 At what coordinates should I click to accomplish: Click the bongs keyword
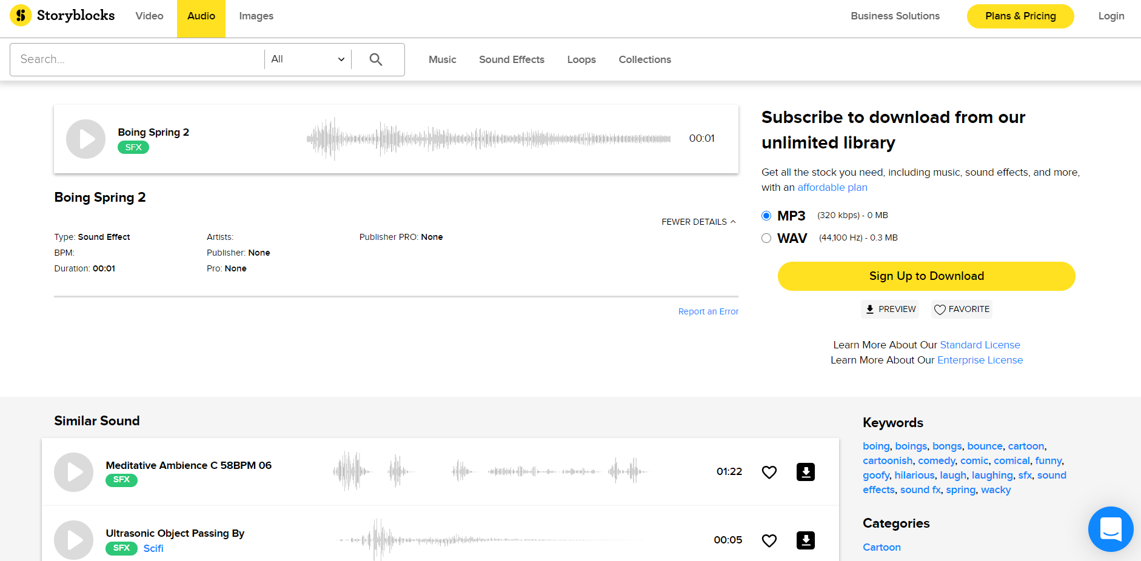coord(947,446)
